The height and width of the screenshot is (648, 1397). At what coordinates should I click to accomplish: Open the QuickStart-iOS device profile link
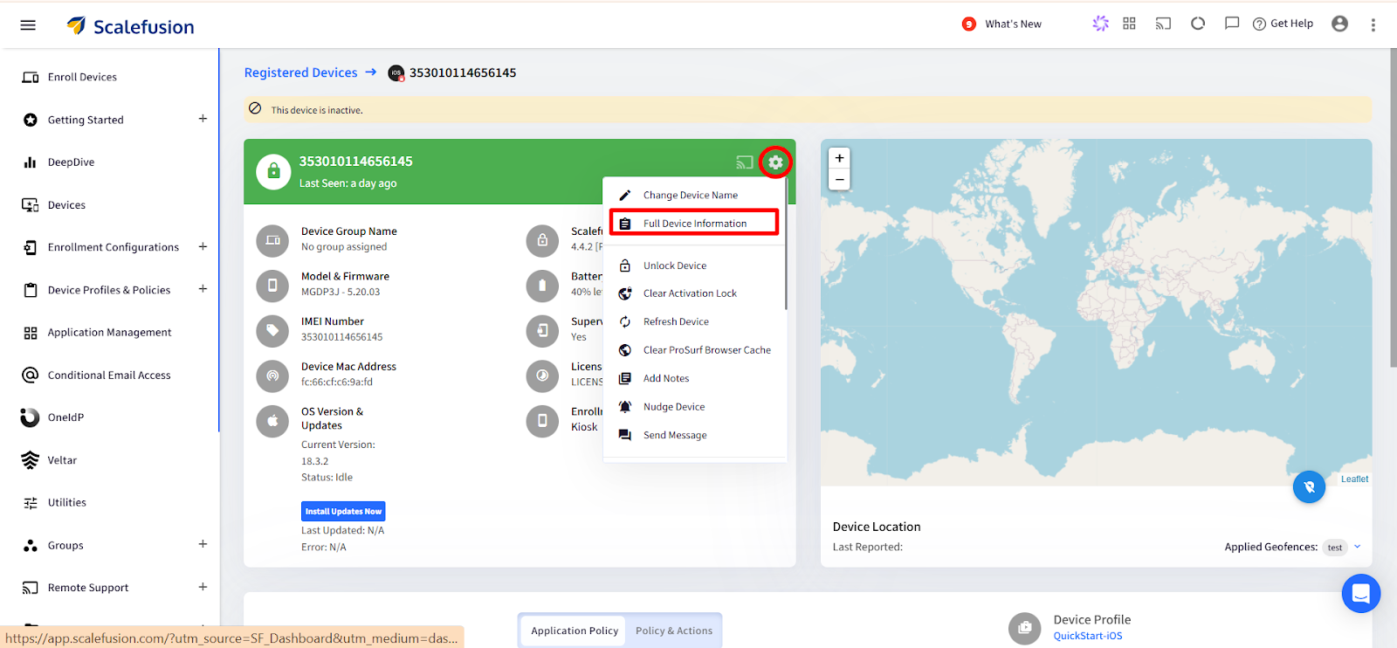coord(1087,636)
